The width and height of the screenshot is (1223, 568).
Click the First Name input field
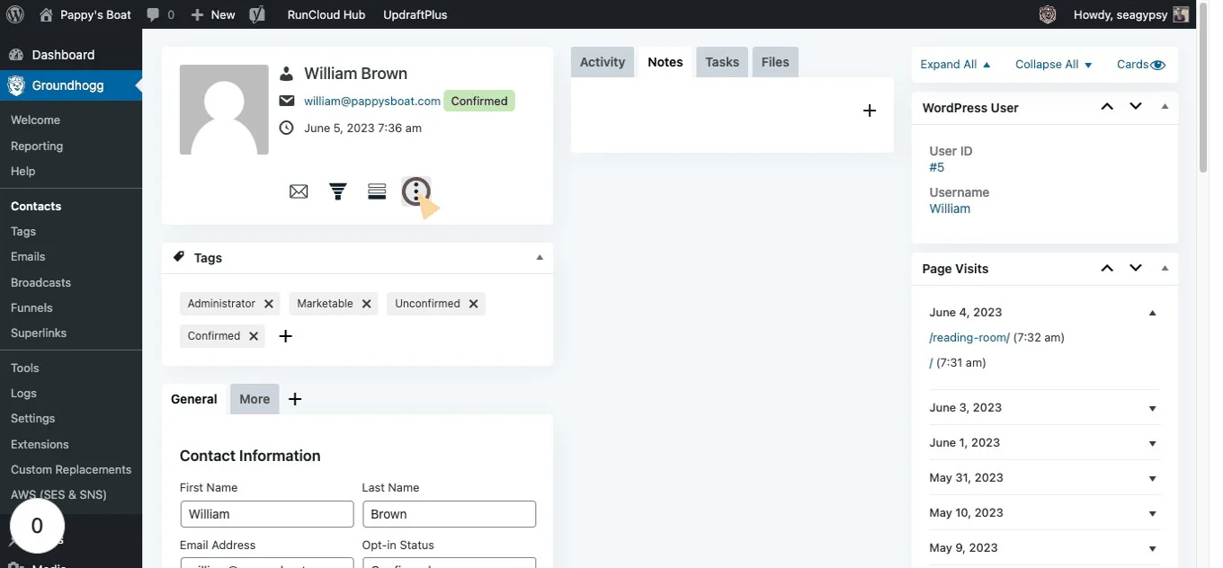(x=267, y=514)
